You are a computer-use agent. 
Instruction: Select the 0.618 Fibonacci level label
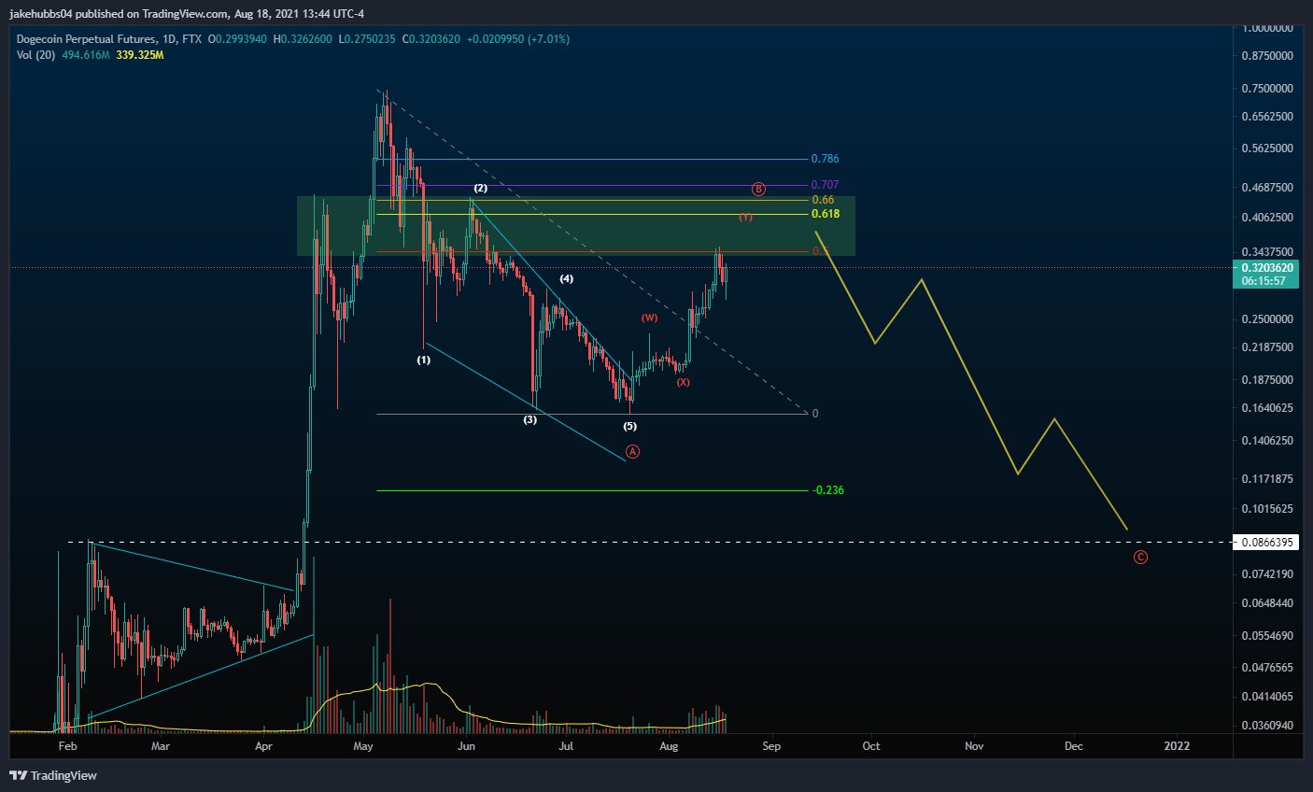click(825, 214)
